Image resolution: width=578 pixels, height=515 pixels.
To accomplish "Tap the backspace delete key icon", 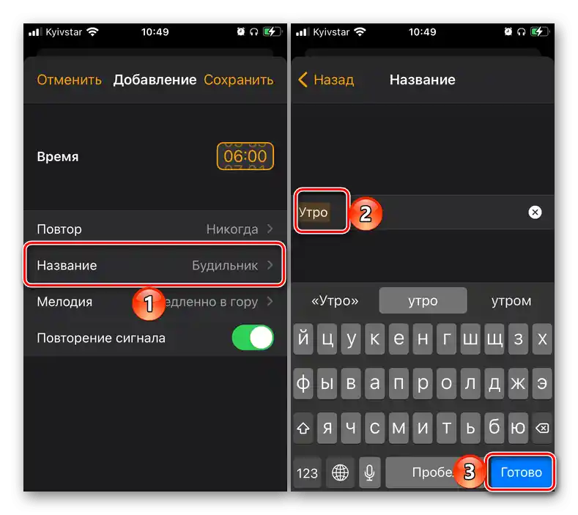I will [542, 428].
